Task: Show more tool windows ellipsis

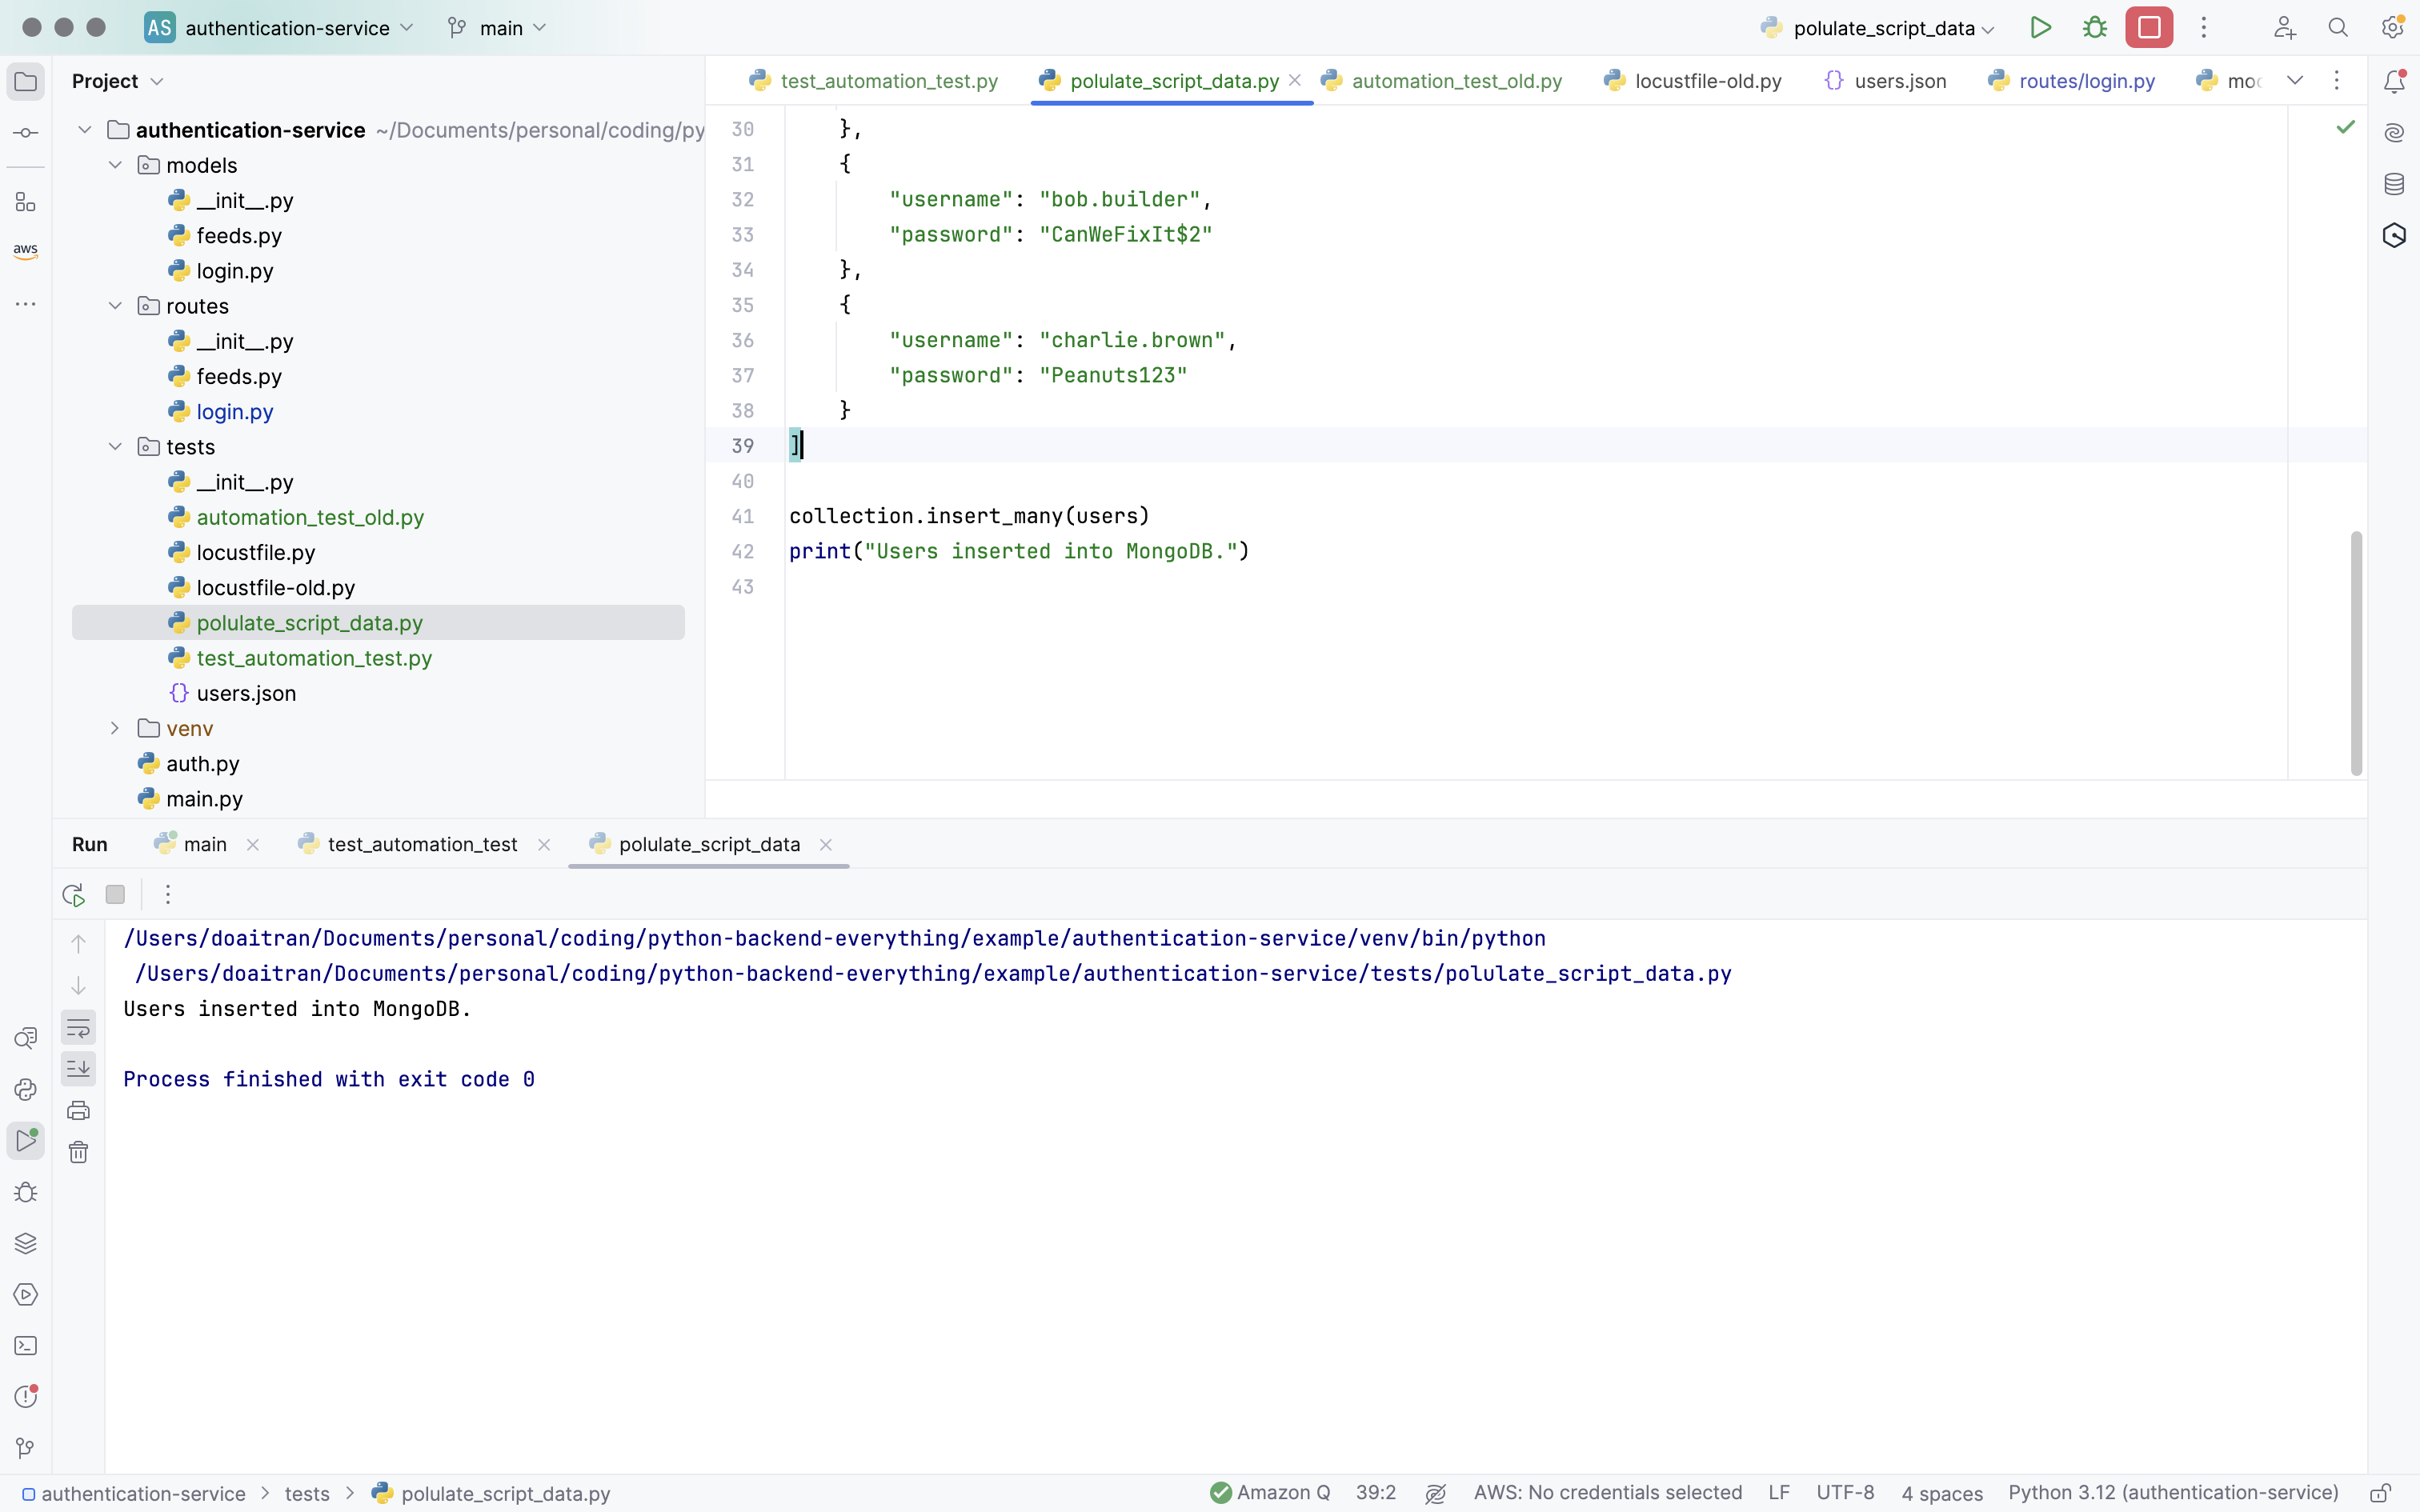Action: click(x=26, y=304)
